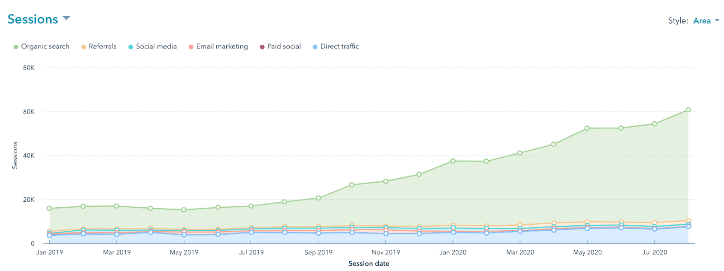Hide Direct traffic series via legend
This screenshot has width=724, height=271.
coord(339,47)
